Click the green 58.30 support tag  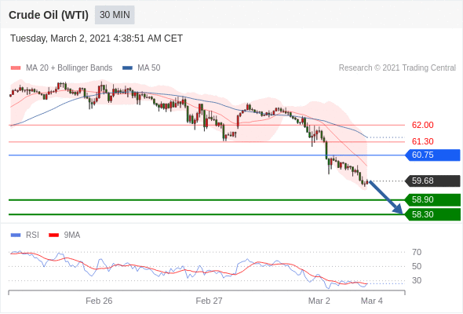click(x=432, y=214)
